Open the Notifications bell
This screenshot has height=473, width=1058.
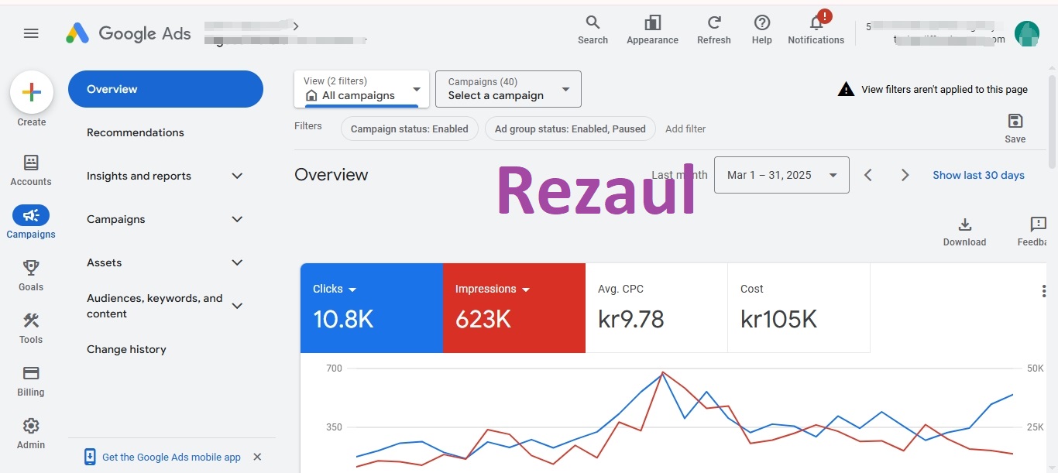(x=816, y=22)
